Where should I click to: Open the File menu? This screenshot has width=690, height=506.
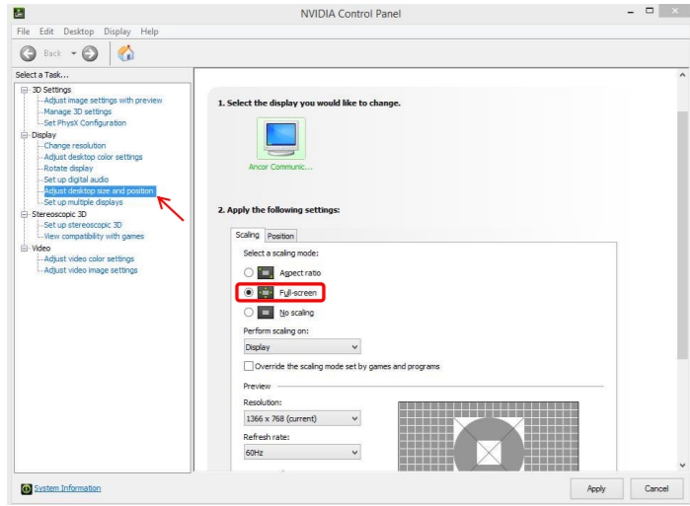coord(24,32)
